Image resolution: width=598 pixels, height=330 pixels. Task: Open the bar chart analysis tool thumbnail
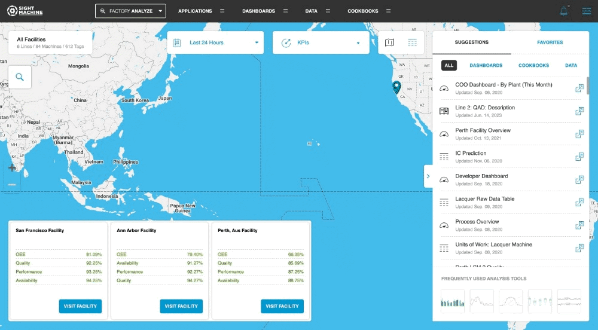click(x=453, y=301)
